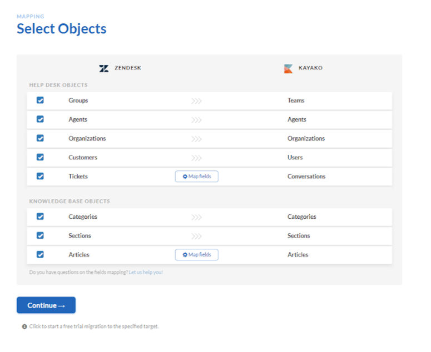Uncheck the Groups checkbox
This screenshot has height=352, width=431.
pyautogui.click(x=40, y=100)
